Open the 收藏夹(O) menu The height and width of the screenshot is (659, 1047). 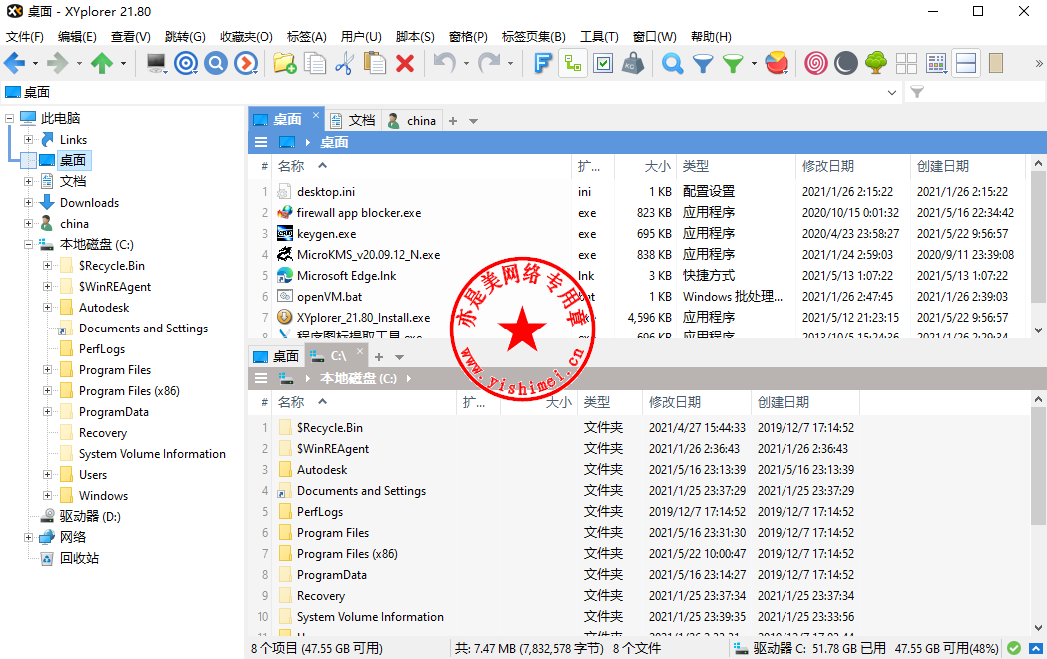247,37
